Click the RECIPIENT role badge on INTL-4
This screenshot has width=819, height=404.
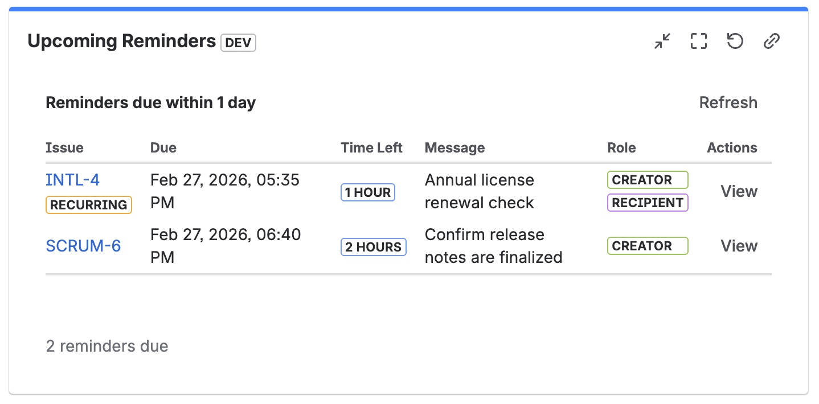pos(648,203)
